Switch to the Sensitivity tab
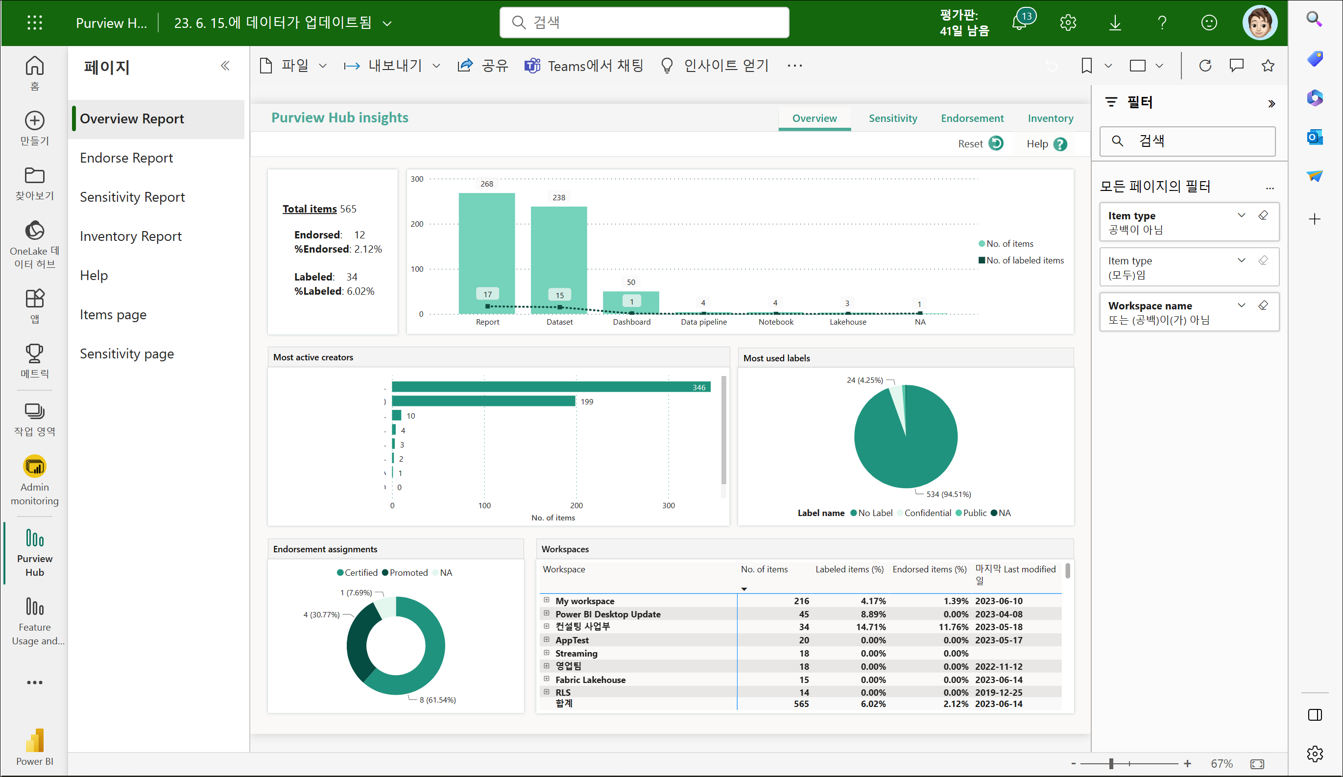The image size is (1343, 777). click(893, 118)
